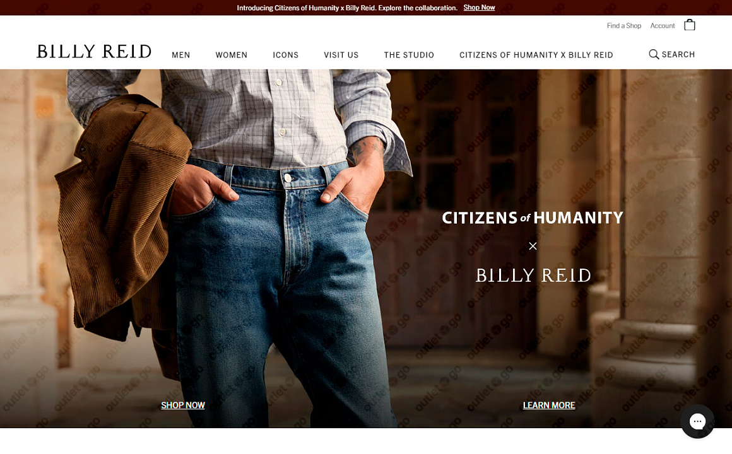Screen dimensions: 732x454
Task: Click Shop Now in announcement bar
Action: click(x=479, y=8)
